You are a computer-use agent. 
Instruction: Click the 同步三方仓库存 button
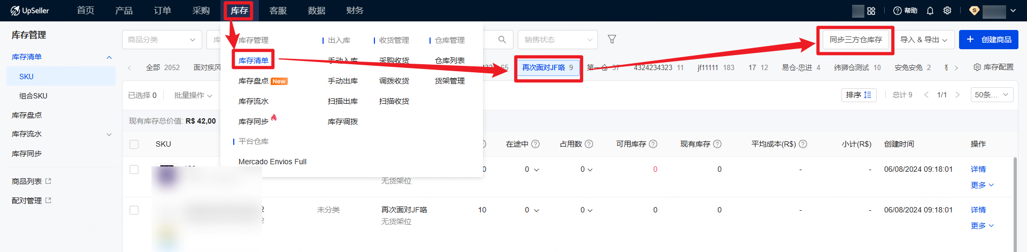point(855,40)
